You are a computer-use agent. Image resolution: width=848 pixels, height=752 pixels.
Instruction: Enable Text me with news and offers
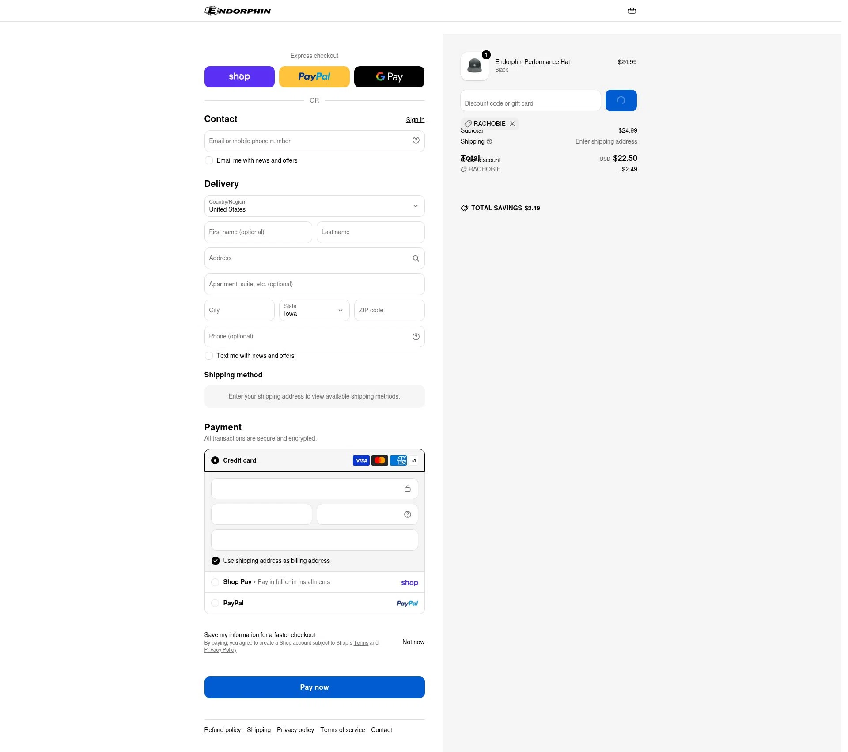point(208,356)
